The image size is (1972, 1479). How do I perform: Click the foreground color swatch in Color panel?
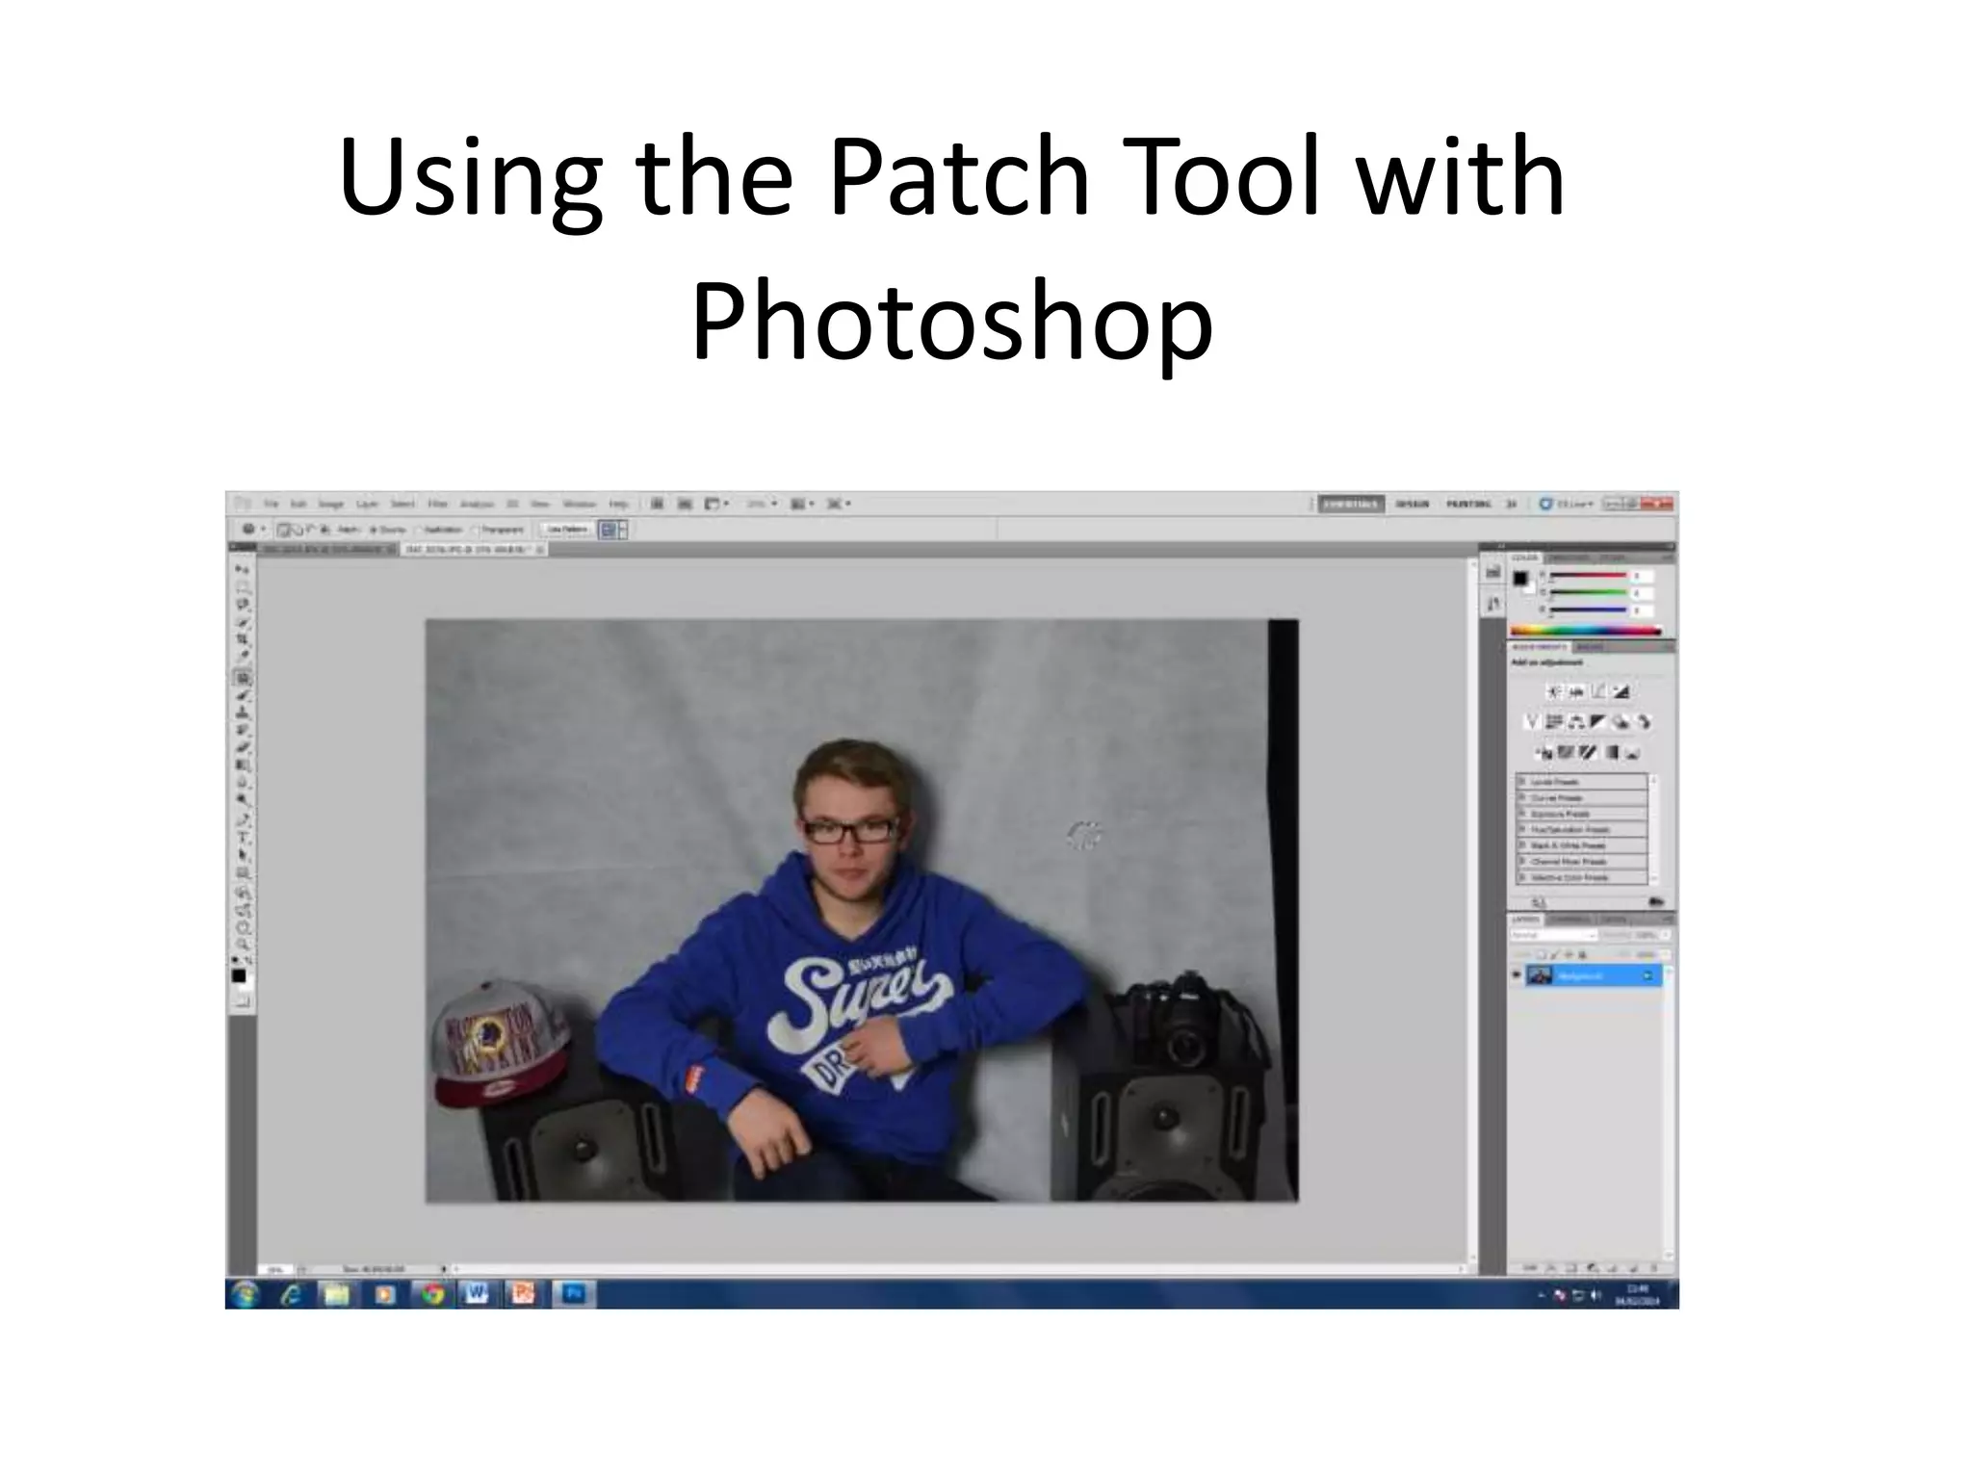click(x=1520, y=578)
